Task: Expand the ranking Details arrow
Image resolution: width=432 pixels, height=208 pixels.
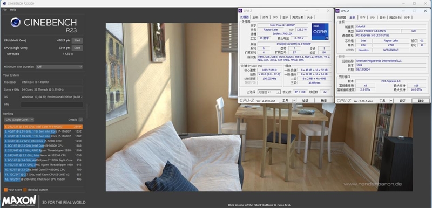Action: click(x=80, y=120)
